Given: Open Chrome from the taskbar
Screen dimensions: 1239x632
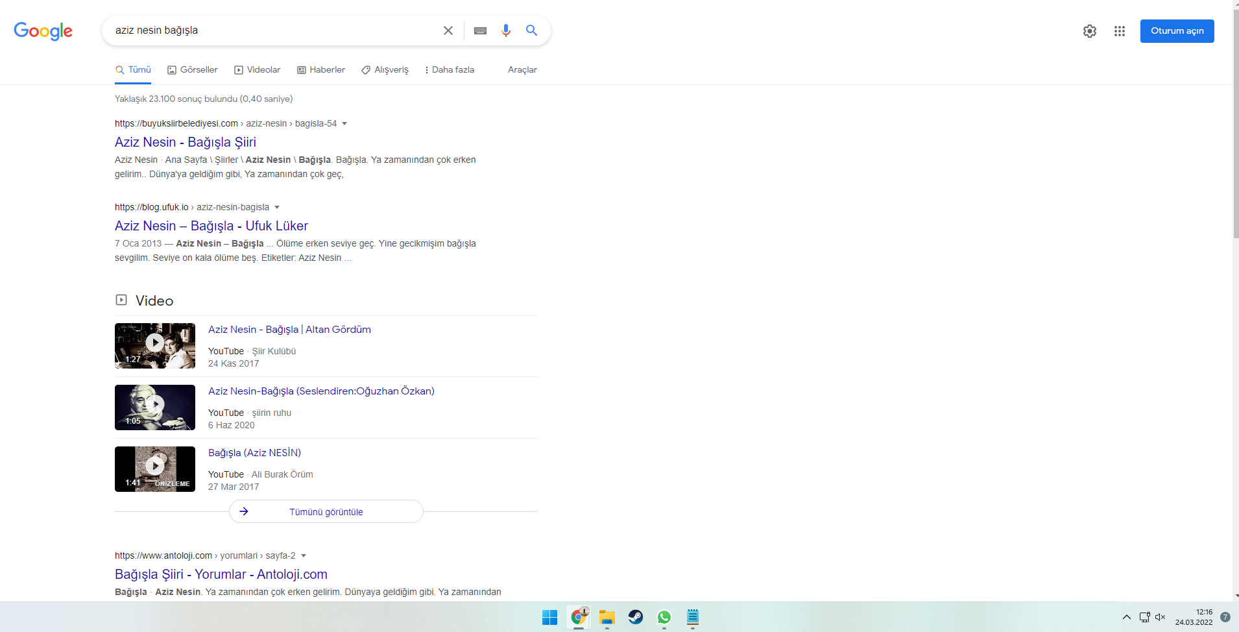Looking at the screenshot, I should (x=578, y=617).
